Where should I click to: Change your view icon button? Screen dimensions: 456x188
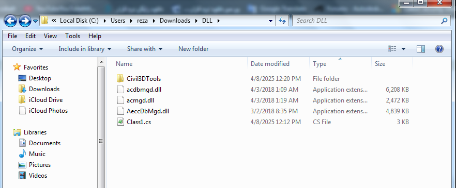pyautogui.click(x=392, y=49)
